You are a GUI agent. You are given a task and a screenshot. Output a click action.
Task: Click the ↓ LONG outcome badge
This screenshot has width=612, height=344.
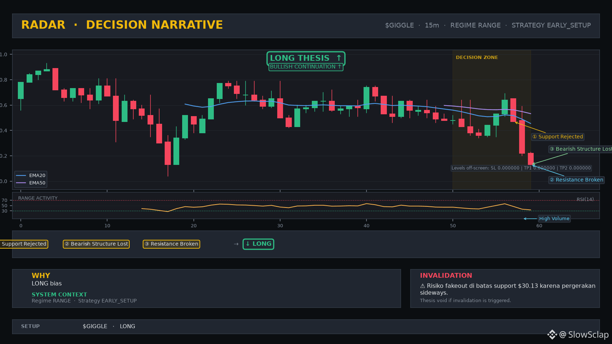(x=258, y=244)
